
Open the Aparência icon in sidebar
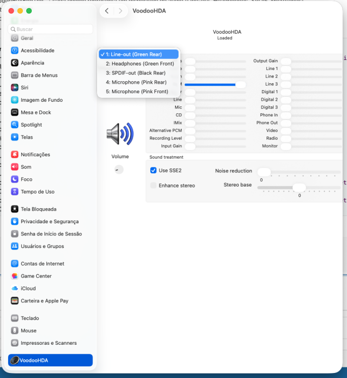click(x=15, y=63)
